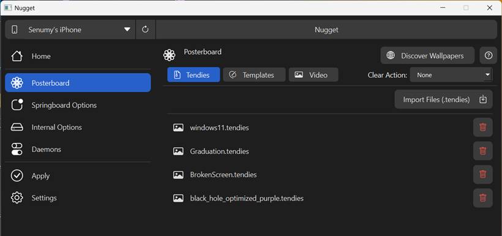Viewport: 502px width, 236px height.
Task: Click the import download icon
Action: click(x=483, y=99)
